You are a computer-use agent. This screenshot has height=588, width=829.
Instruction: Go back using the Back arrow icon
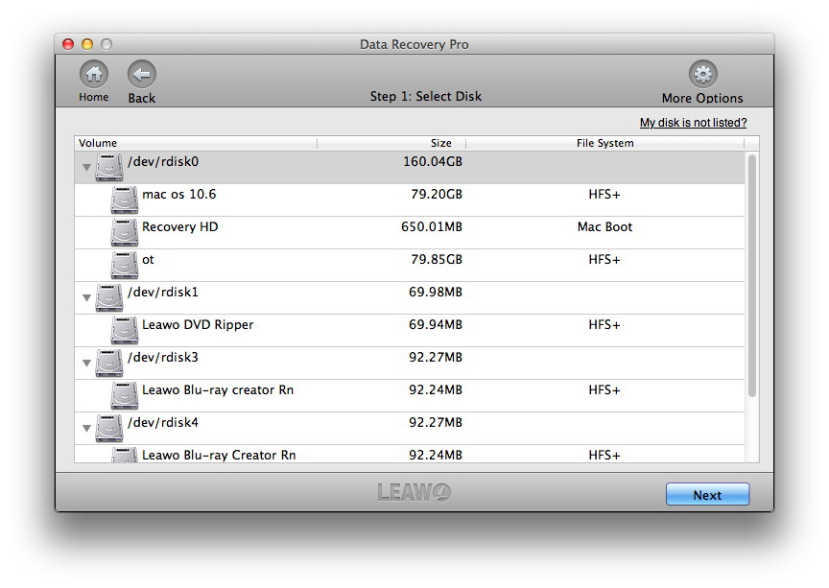click(141, 75)
